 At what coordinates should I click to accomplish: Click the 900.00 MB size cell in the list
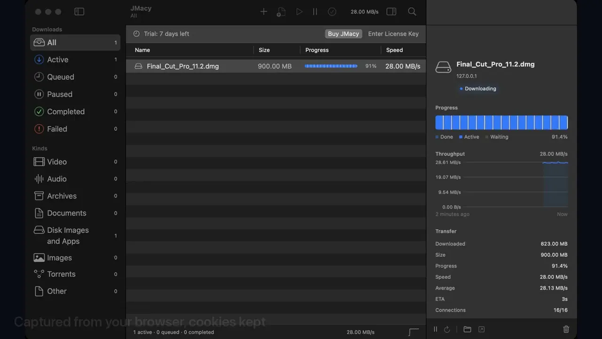pos(275,66)
